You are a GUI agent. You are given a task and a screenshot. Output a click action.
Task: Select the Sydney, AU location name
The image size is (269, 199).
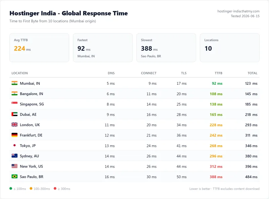pyautogui.click(x=29, y=156)
